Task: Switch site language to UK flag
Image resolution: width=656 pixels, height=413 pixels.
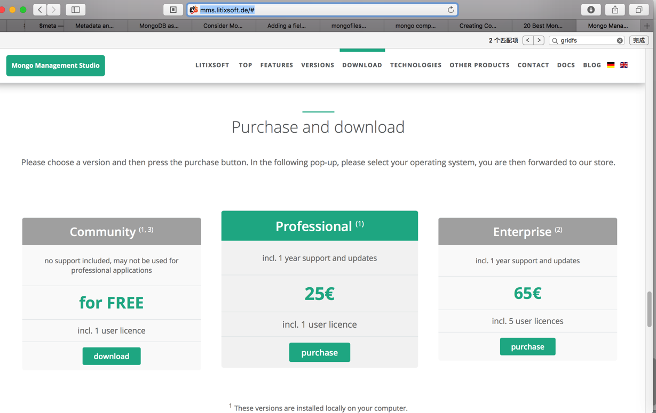Action: 623,65
